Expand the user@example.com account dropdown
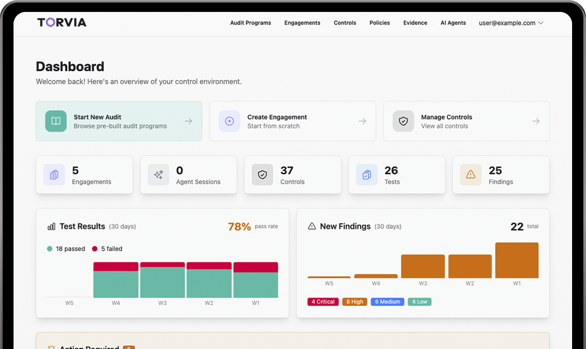The height and width of the screenshot is (349, 586). tap(510, 23)
